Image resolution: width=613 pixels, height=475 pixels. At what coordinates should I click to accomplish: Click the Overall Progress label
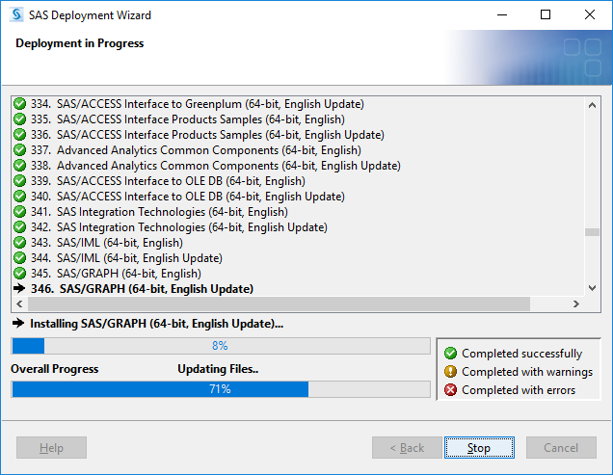(55, 369)
